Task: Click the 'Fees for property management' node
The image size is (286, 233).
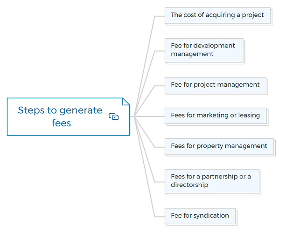Action: tap(219, 146)
